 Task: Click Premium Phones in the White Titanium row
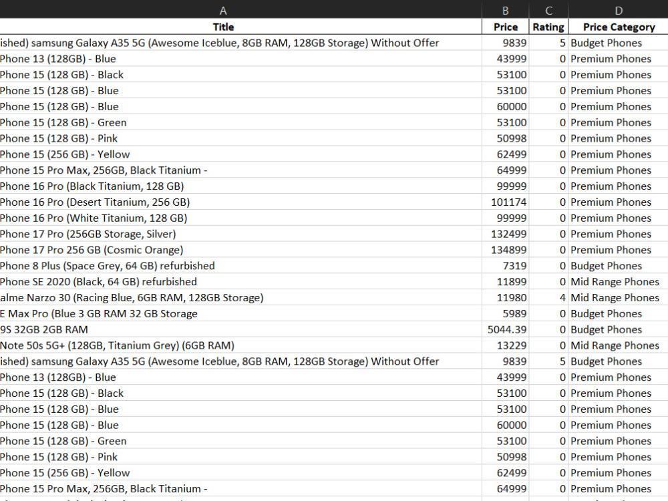[x=618, y=218]
